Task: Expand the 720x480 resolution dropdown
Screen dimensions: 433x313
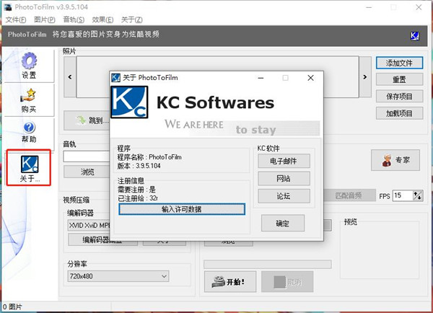Action: 164,275
